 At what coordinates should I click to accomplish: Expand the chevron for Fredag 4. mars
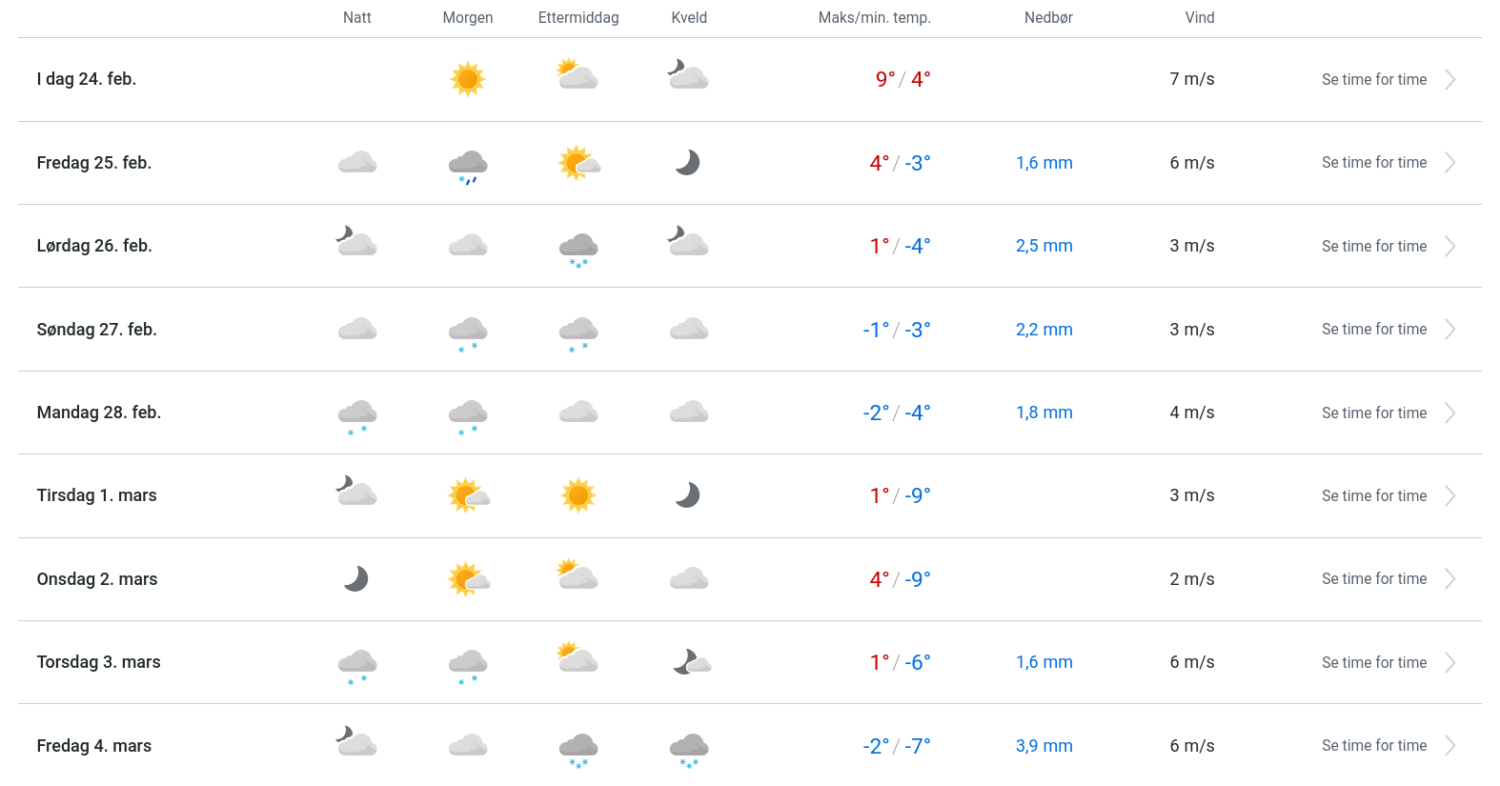click(1449, 745)
